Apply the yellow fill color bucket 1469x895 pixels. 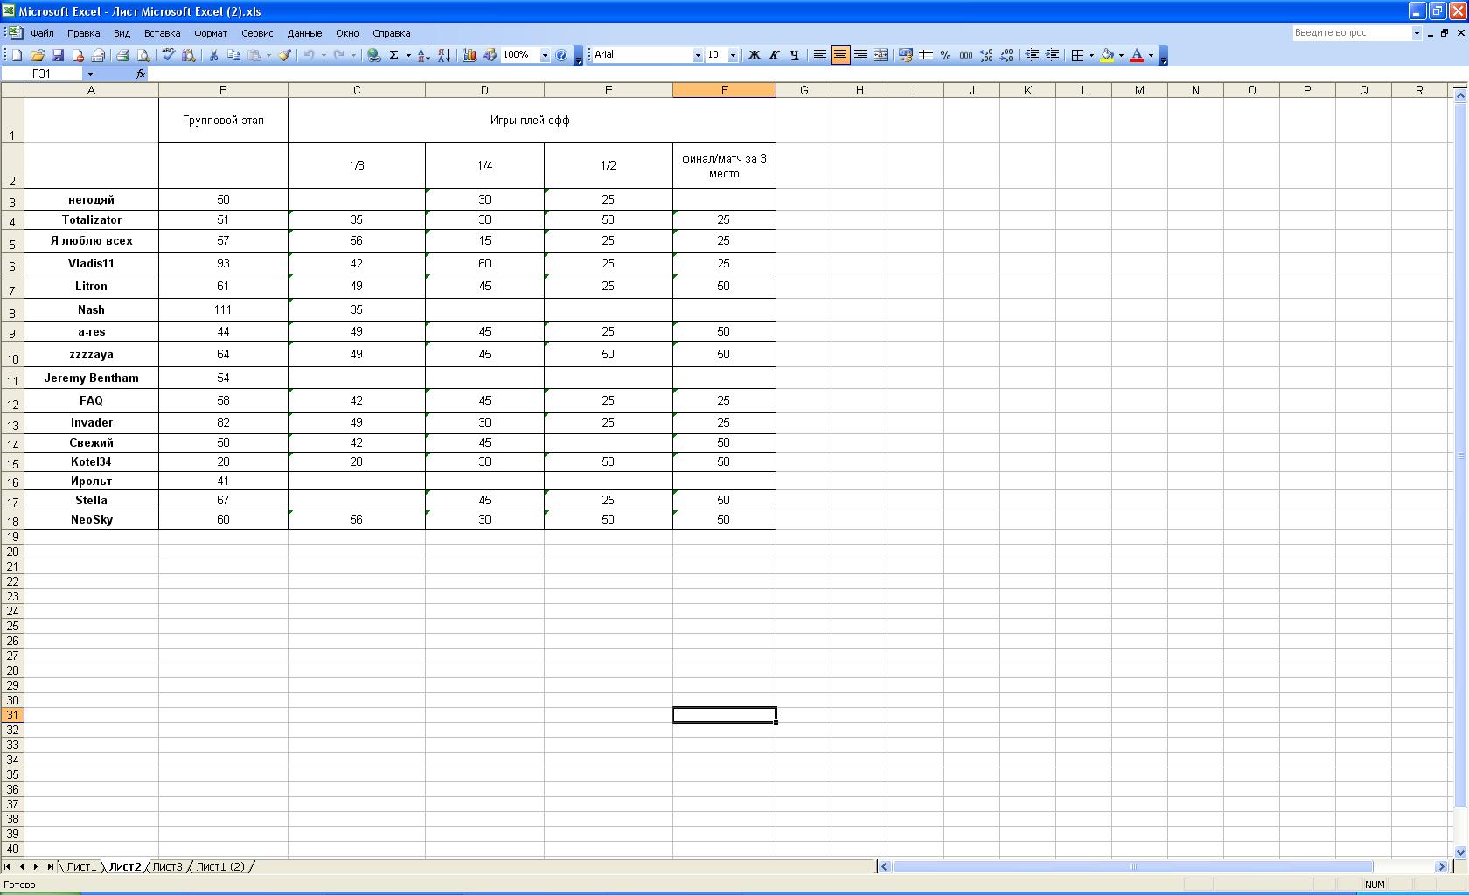tap(1107, 55)
